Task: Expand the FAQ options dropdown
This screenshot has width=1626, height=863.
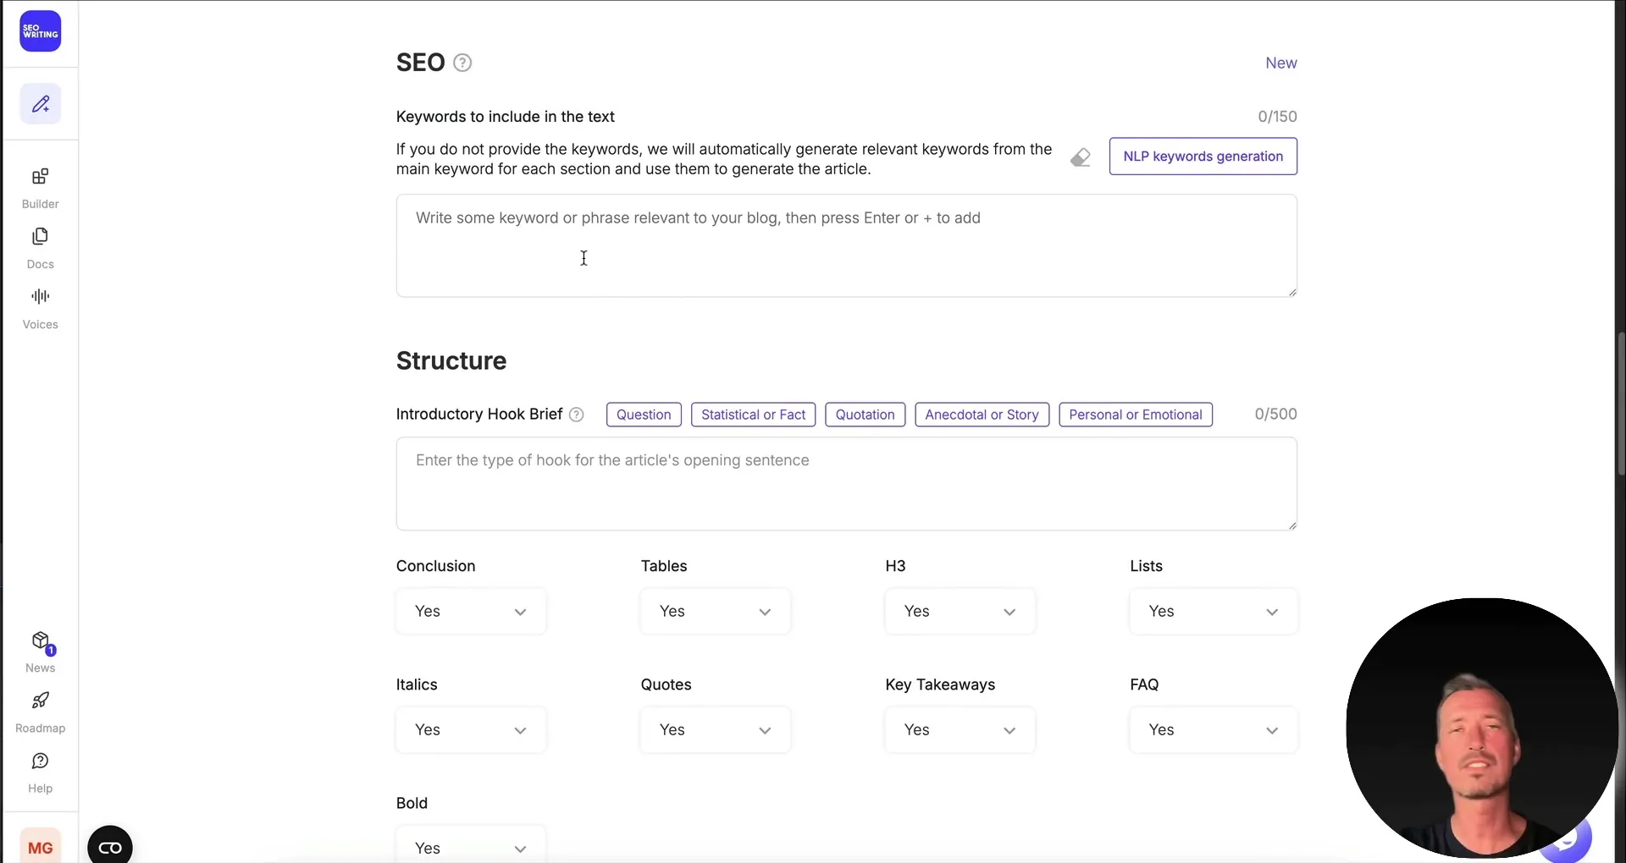Action: coord(1212,729)
